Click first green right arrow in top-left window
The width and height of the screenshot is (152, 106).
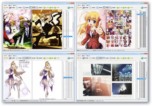click(x=50, y=8)
